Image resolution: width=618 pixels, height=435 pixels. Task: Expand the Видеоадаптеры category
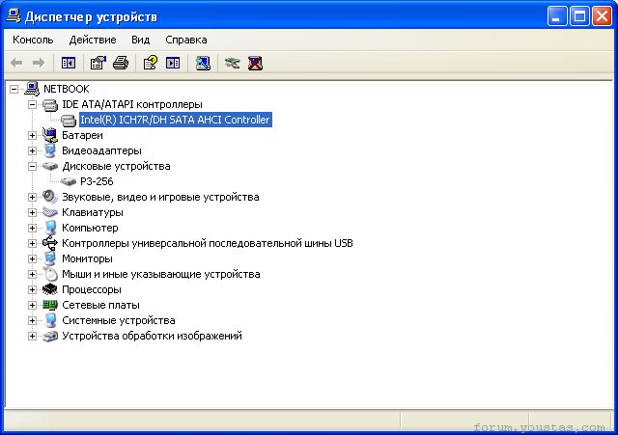[x=32, y=150]
